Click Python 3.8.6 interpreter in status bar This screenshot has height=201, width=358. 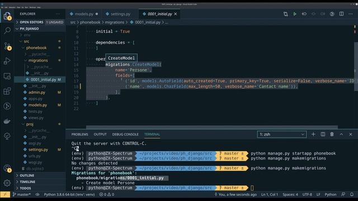click(69, 194)
